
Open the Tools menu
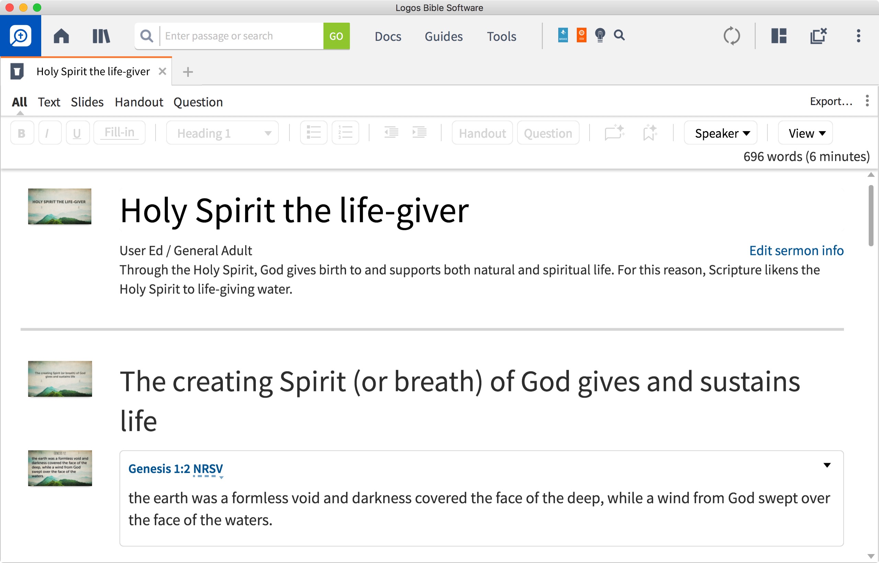(501, 36)
